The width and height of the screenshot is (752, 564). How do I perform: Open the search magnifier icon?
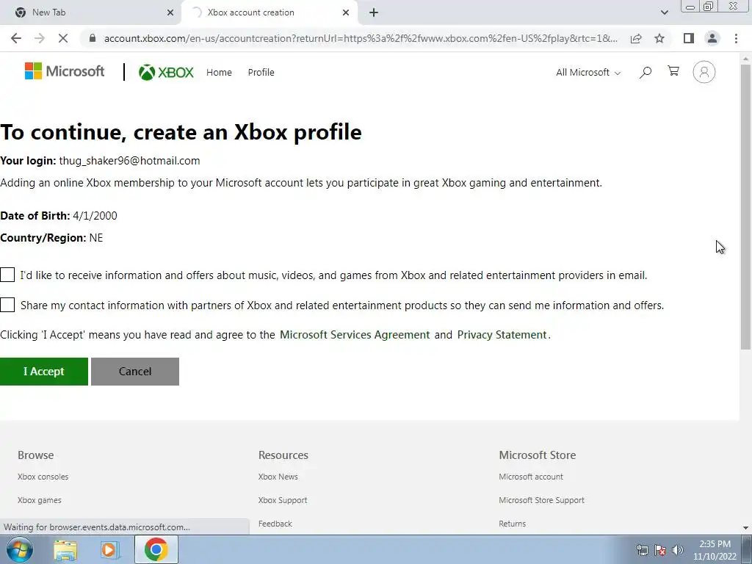pos(645,73)
